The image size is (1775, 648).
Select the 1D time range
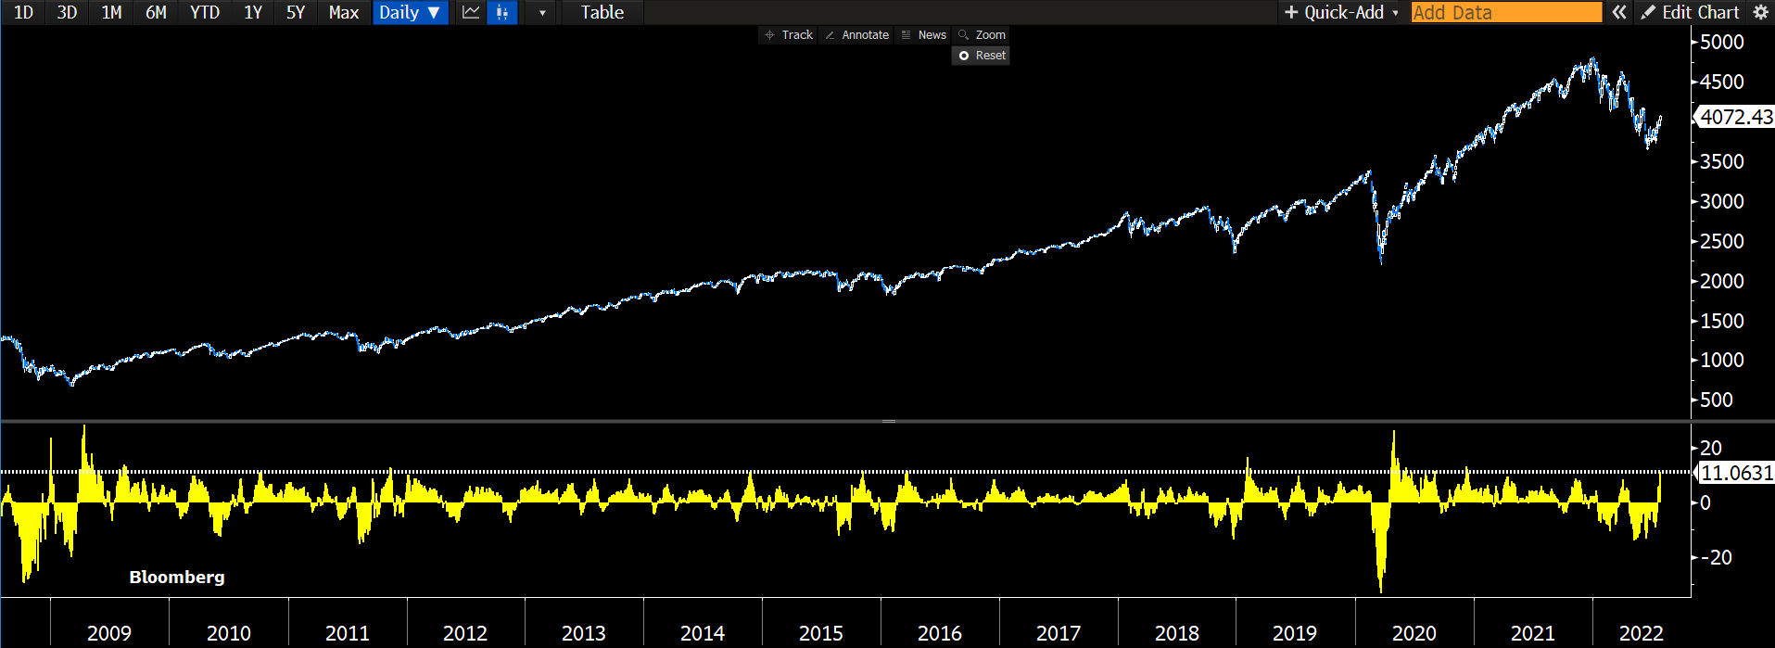tap(23, 12)
